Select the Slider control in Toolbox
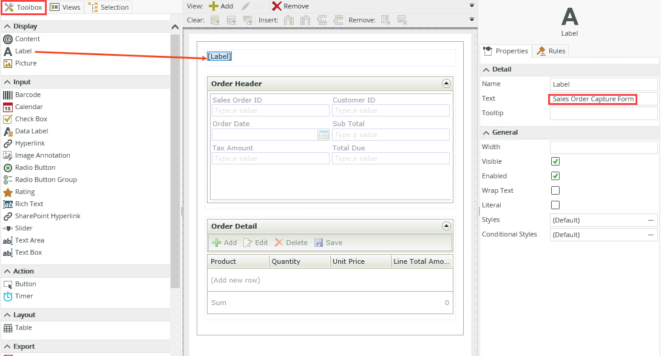The height and width of the screenshot is (356, 661). pos(8,228)
